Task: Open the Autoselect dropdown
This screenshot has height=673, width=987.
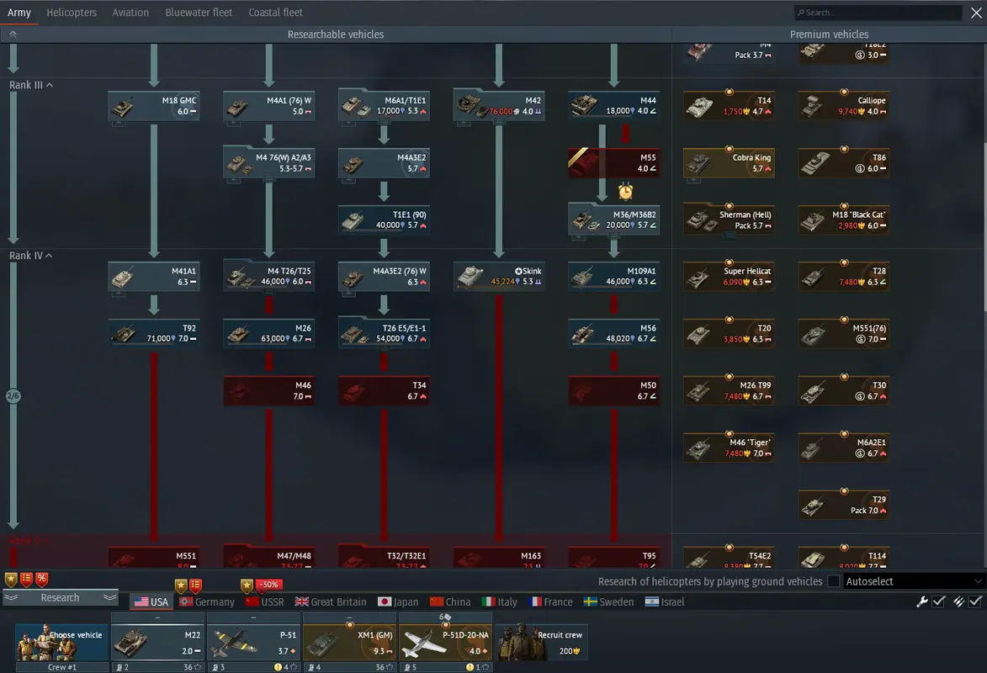Action: pyautogui.click(x=914, y=581)
